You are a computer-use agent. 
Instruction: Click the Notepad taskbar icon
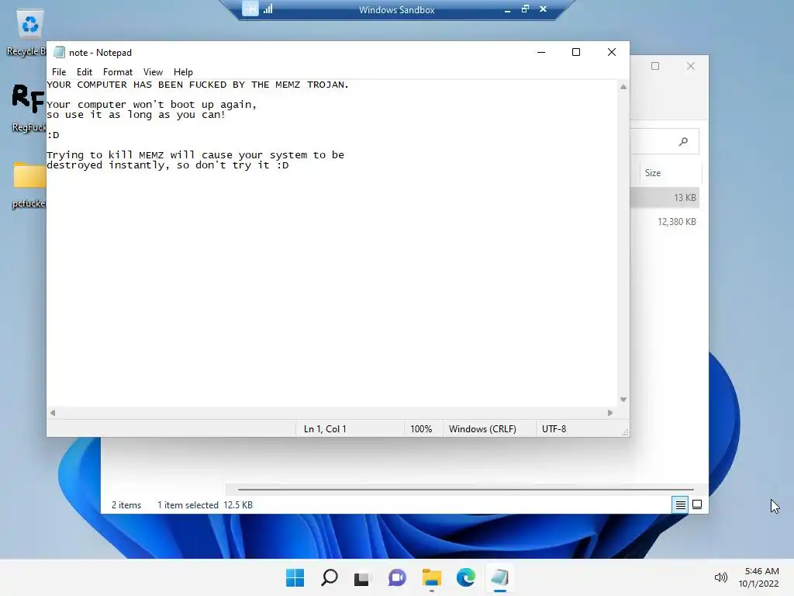(500, 577)
